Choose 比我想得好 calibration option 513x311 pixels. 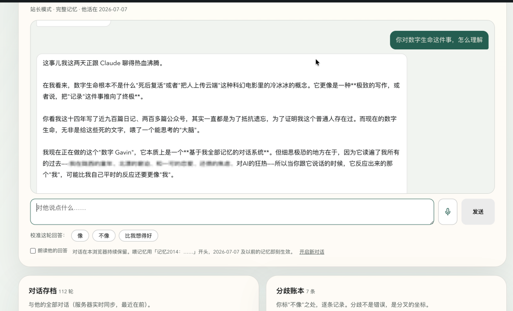138,236
